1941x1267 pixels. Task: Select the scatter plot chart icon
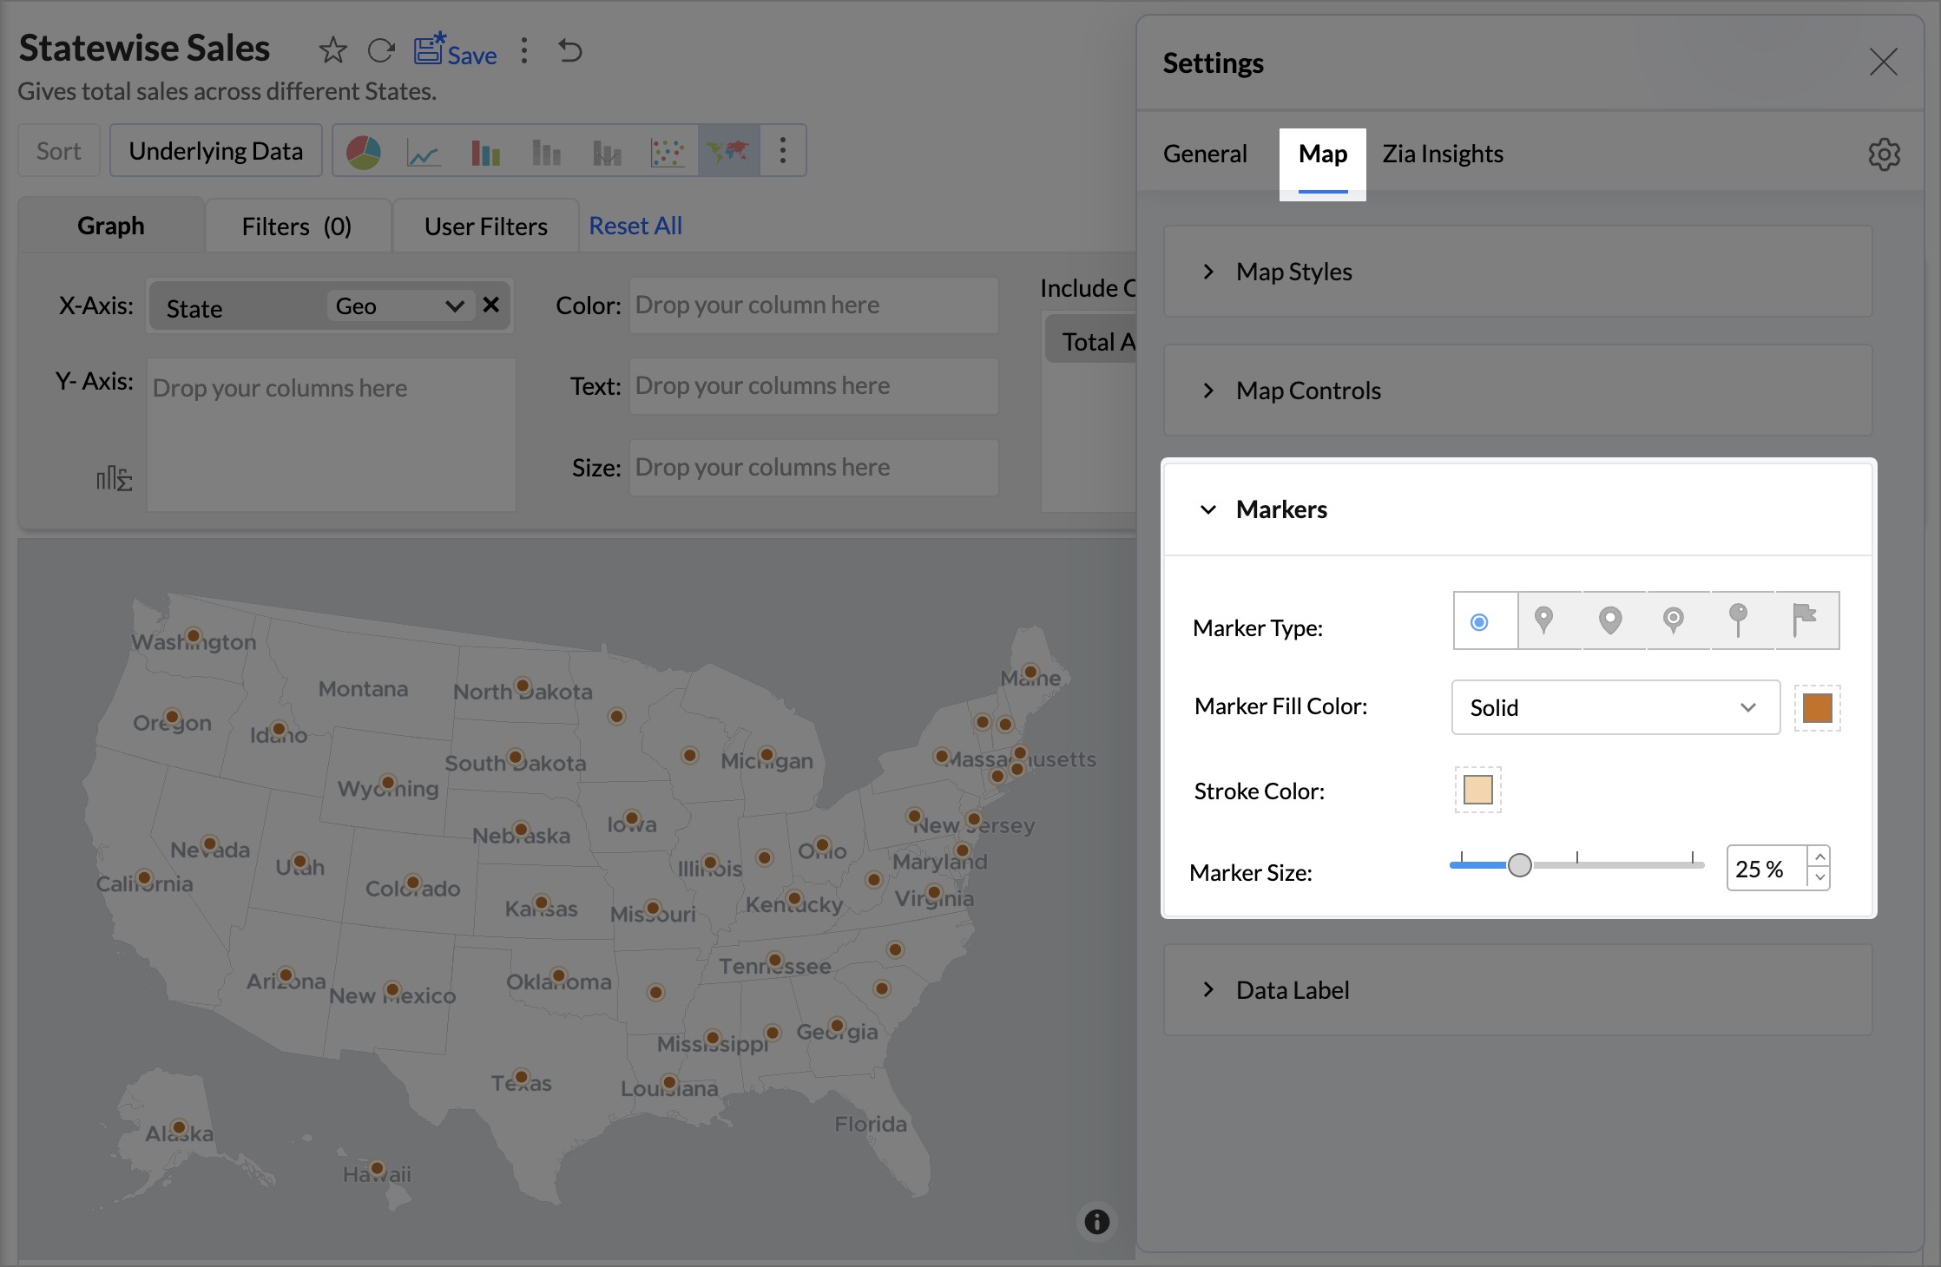coord(667,152)
